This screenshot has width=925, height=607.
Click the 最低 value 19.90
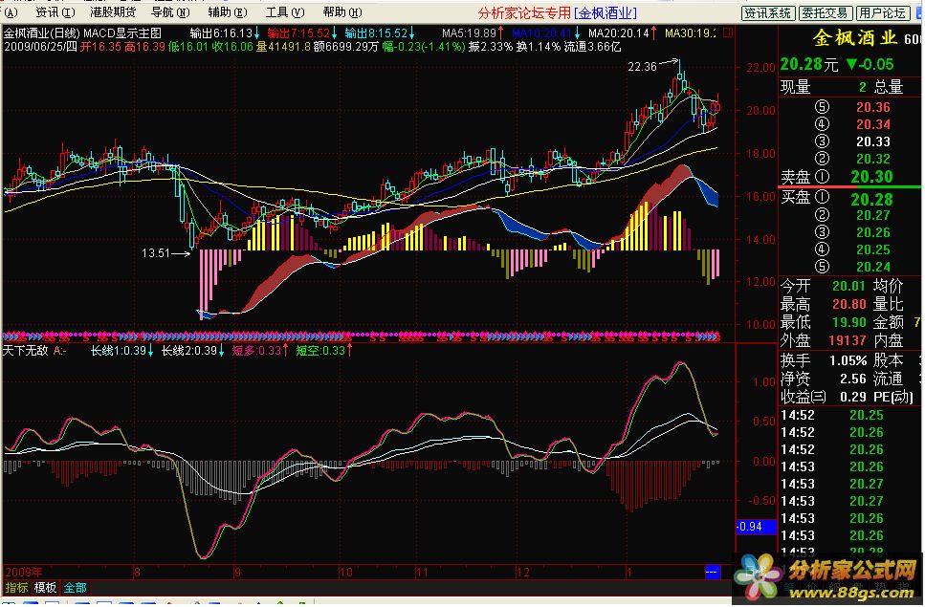pos(848,322)
